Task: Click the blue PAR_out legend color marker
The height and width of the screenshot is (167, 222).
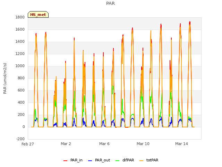Action: coord(90,161)
